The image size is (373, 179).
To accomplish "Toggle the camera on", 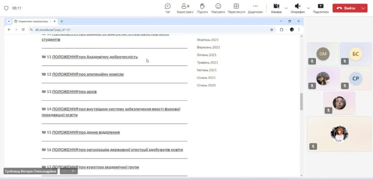I will coord(276,6).
